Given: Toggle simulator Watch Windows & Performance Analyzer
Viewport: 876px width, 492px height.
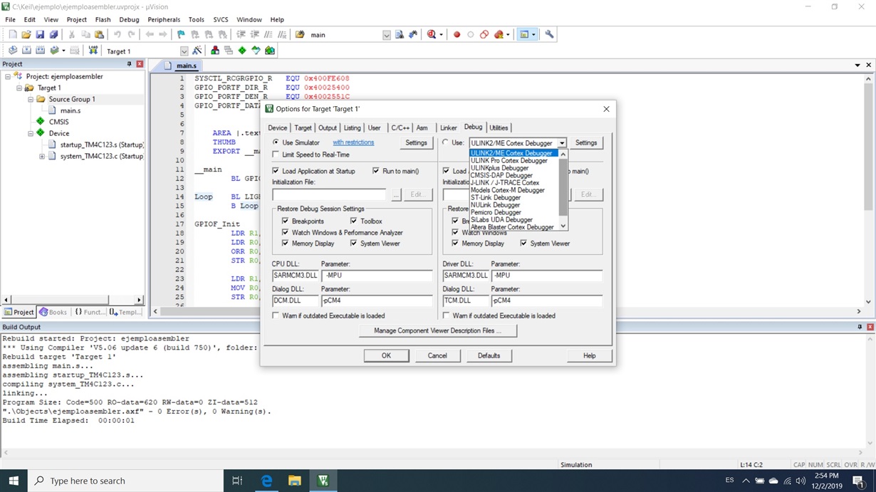Looking at the screenshot, I should (x=286, y=233).
